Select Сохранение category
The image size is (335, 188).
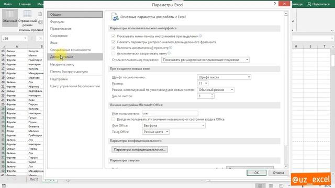[75, 36]
